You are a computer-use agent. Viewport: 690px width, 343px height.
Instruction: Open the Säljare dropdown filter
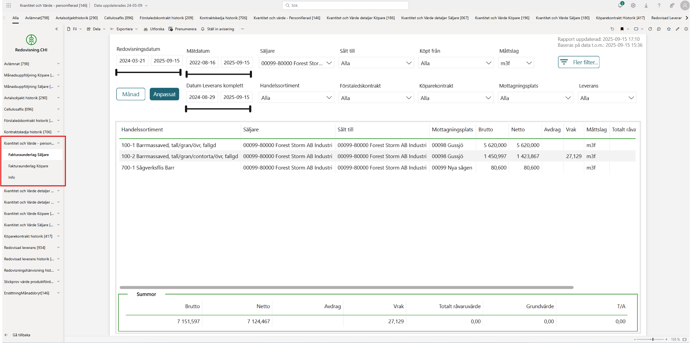tap(296, 63)
